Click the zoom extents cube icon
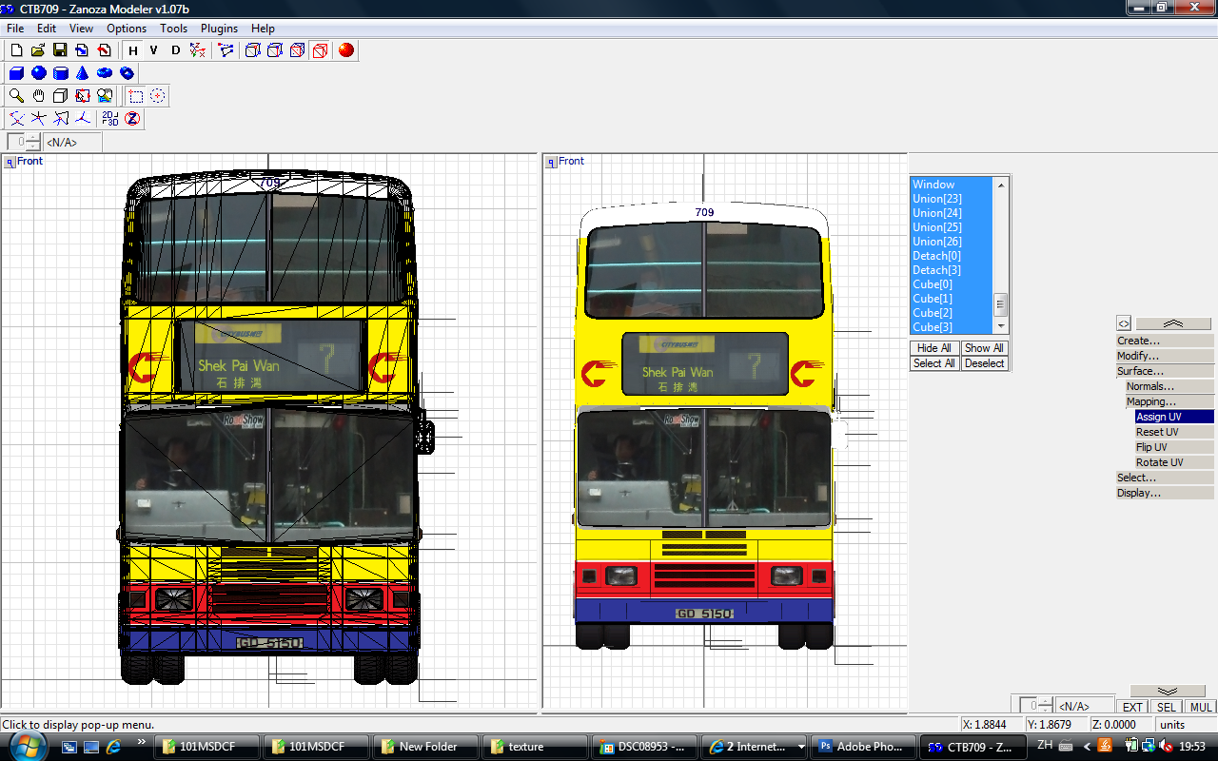Screen dimensions: 1218x761 (60, 96)
